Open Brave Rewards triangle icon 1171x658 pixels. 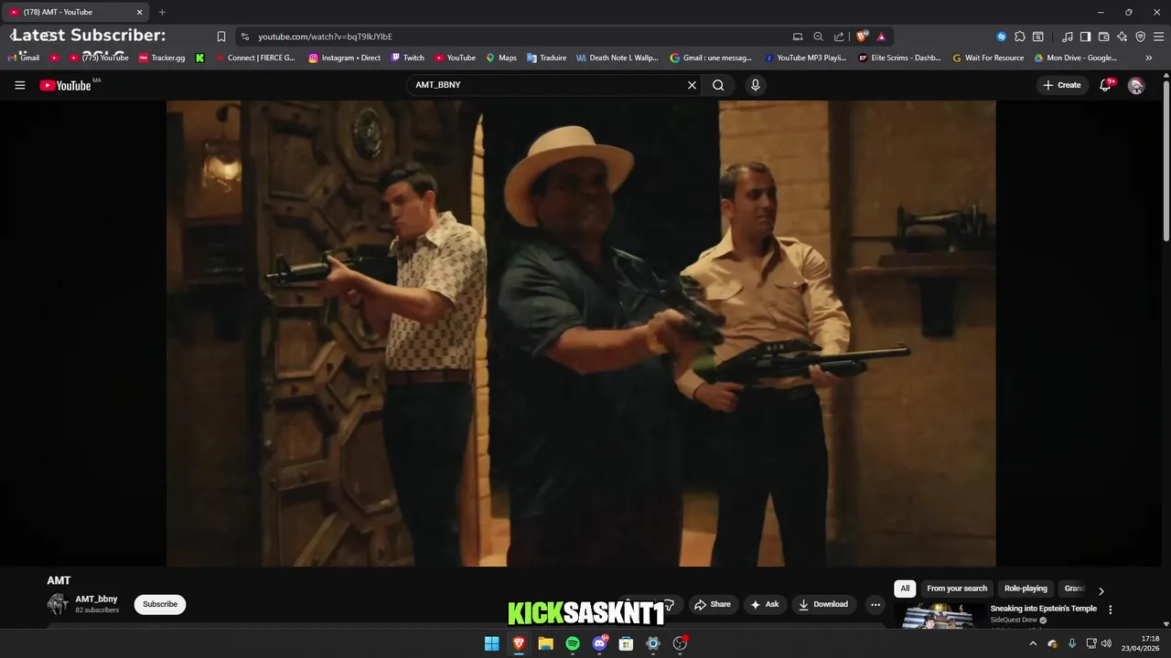tap(881, 37)
